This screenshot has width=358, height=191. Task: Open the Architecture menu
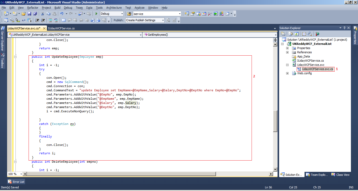[114, 8]
